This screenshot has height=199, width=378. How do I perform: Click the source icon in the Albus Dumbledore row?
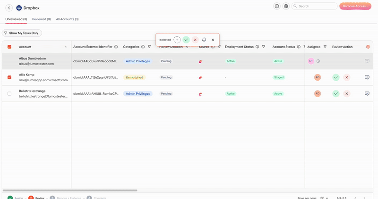click(x=200, y=62)
